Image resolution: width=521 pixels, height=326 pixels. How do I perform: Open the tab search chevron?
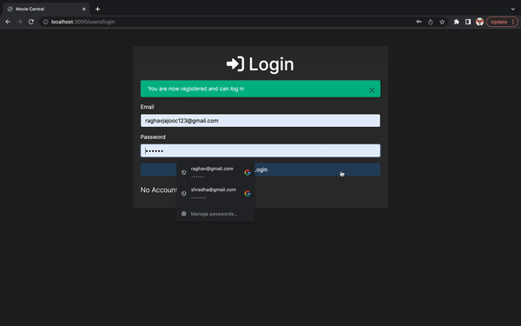click(512, 9)
